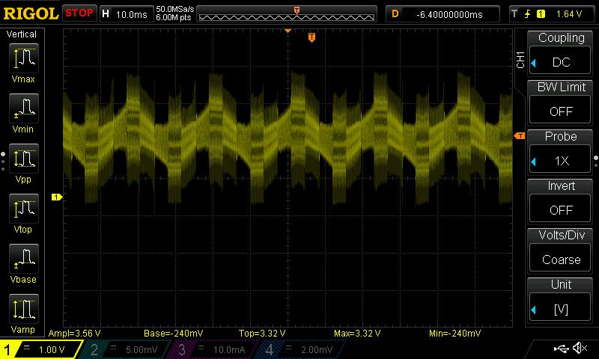Viewport: 599px width, 359px height.
Task: Click the channel 1 ground level marker
Action: pos(57,197)
